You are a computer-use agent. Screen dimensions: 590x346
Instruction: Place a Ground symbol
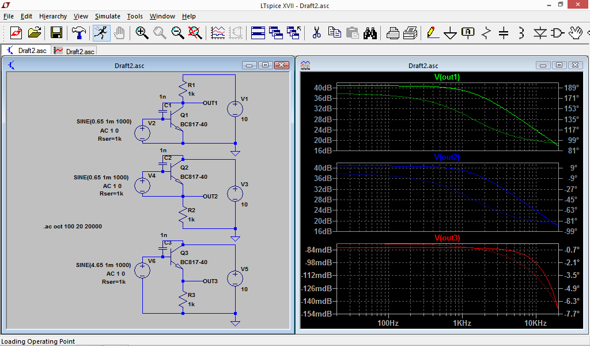point(450,33)
